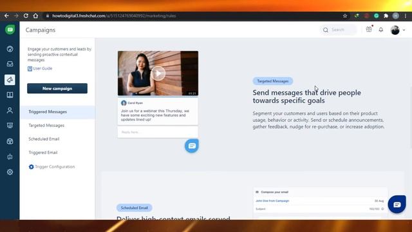412x232 pixels.
Task: Open the cube-shaped icon in sidebar
Action: (10, 141)
